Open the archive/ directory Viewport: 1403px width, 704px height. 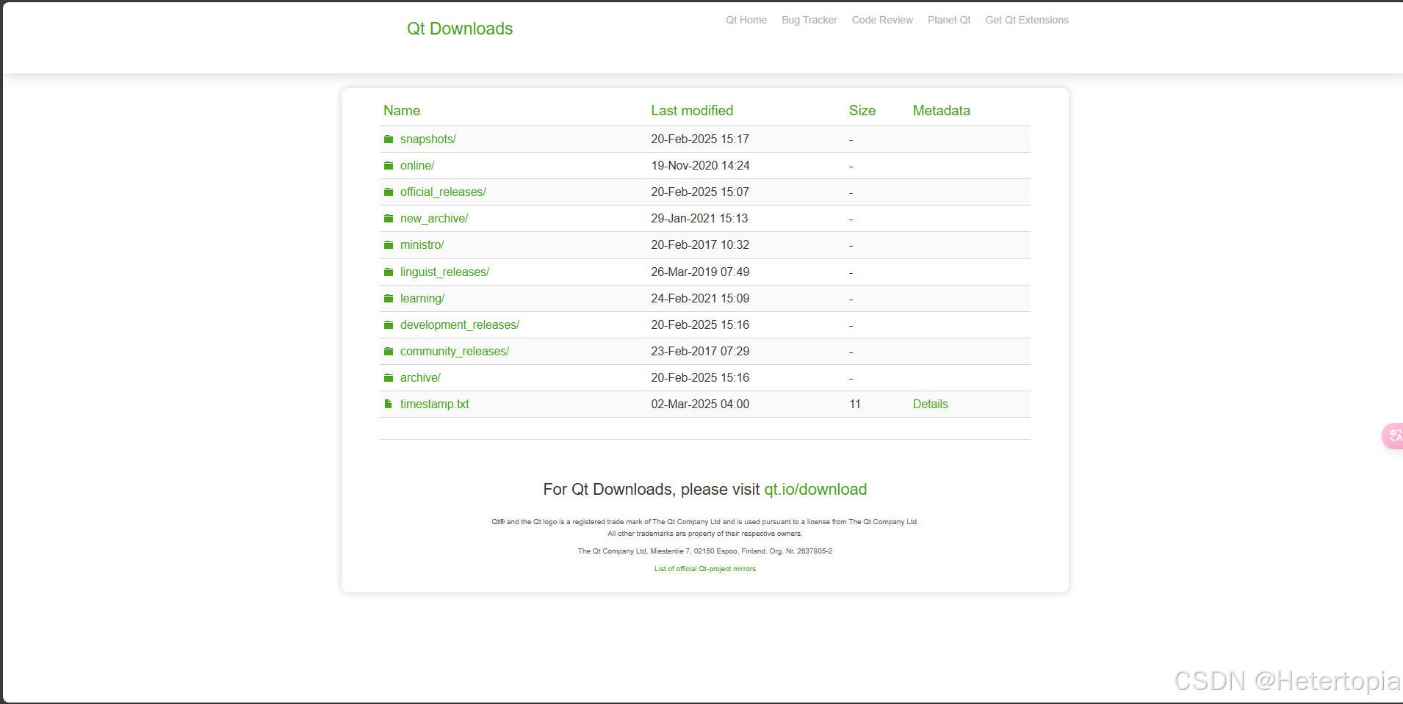(420, 377)
